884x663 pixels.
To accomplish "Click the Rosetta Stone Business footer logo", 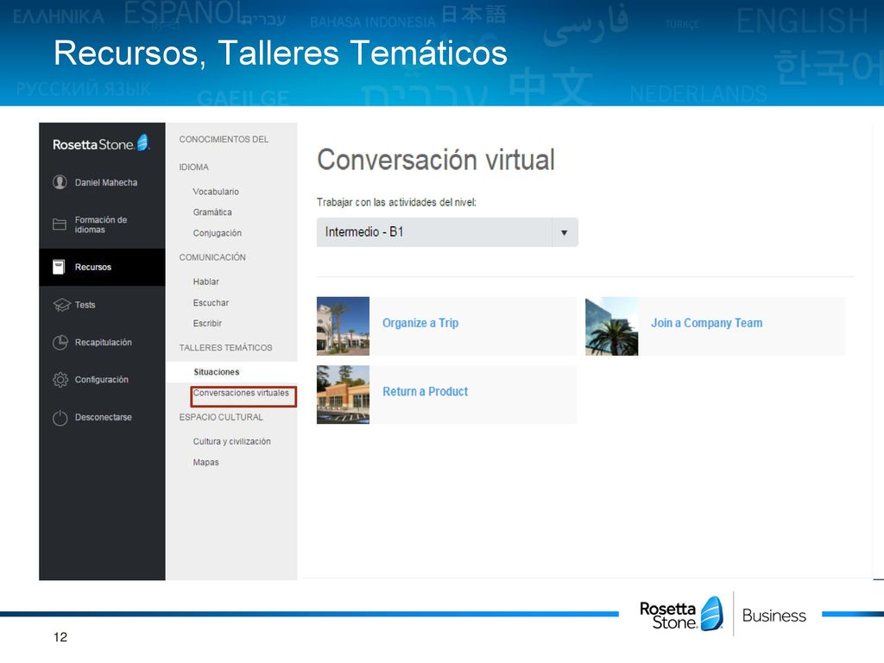I will (x=723, y=615).
